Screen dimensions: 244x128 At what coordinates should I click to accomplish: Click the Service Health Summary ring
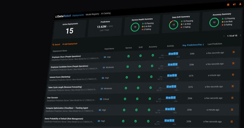(135, 27)
